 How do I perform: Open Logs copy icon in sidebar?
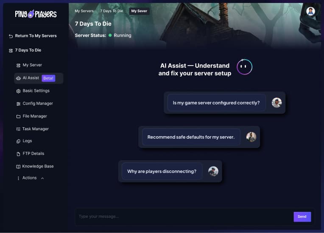[x=18, y=141]
